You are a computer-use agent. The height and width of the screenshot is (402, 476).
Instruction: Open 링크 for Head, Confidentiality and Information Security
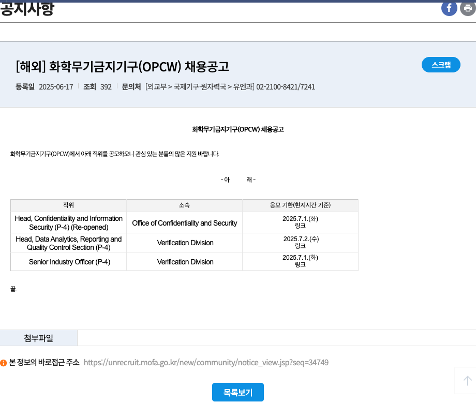click(x=300, y=226)
